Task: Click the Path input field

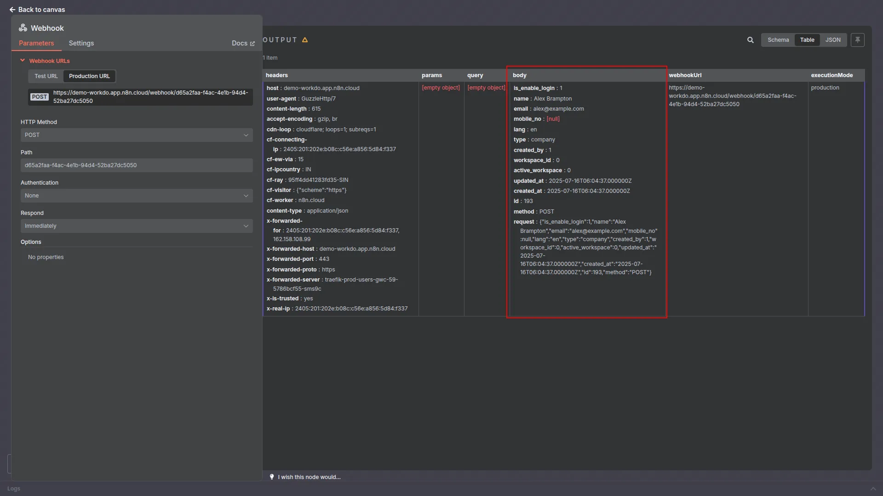Action: pos(137,165)
